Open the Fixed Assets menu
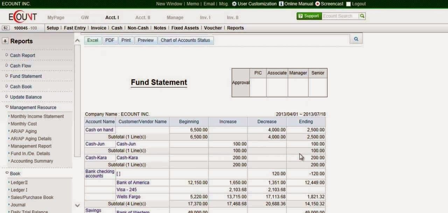 (x=184, y=28)
